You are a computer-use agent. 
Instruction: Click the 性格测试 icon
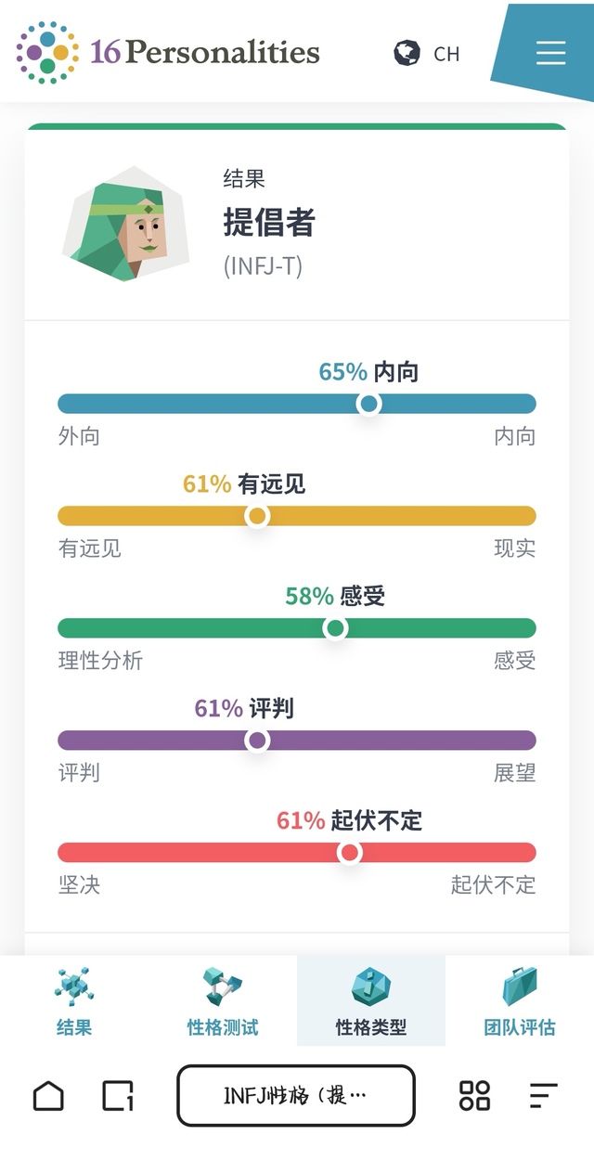(222, 987)
